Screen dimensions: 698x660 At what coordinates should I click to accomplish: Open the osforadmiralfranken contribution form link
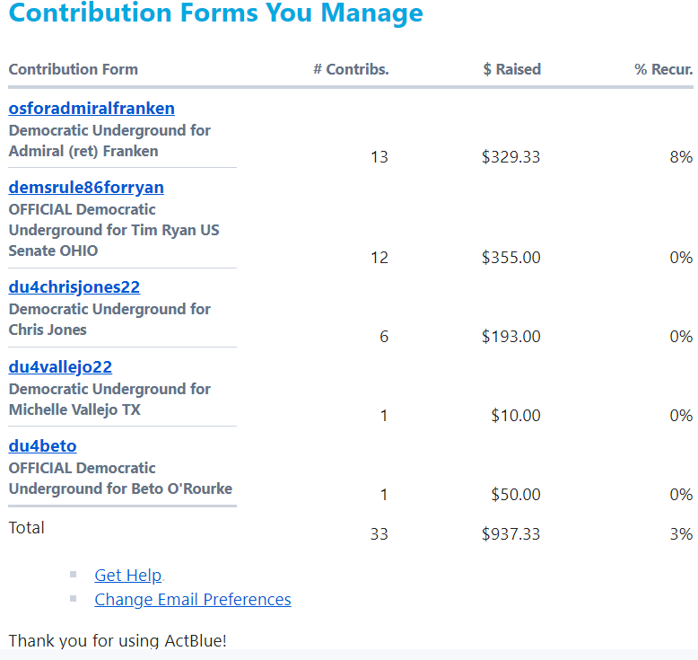click(x=92, y=109)
